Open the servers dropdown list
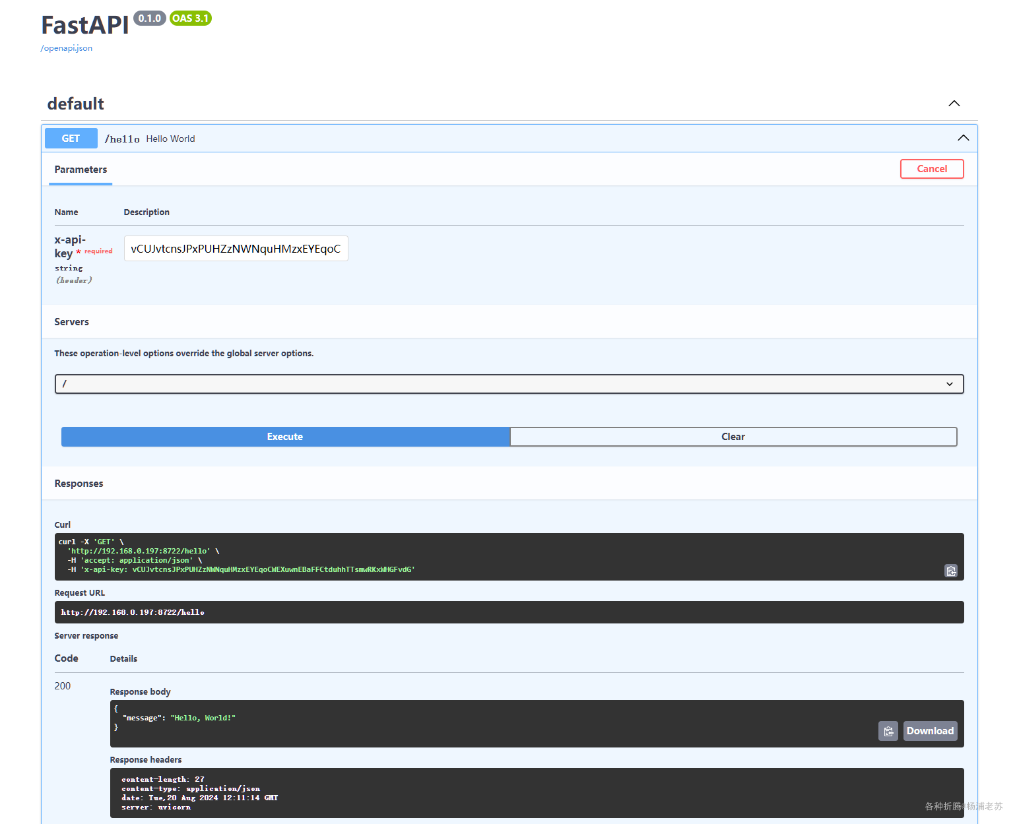 509,384
